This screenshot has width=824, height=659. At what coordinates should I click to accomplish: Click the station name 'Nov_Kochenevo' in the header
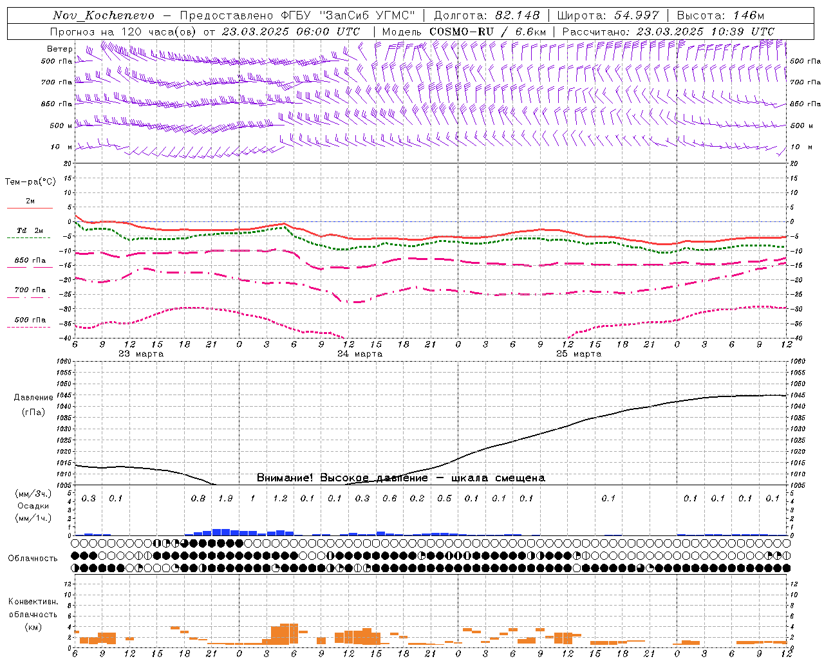click(x=104, y=15)
